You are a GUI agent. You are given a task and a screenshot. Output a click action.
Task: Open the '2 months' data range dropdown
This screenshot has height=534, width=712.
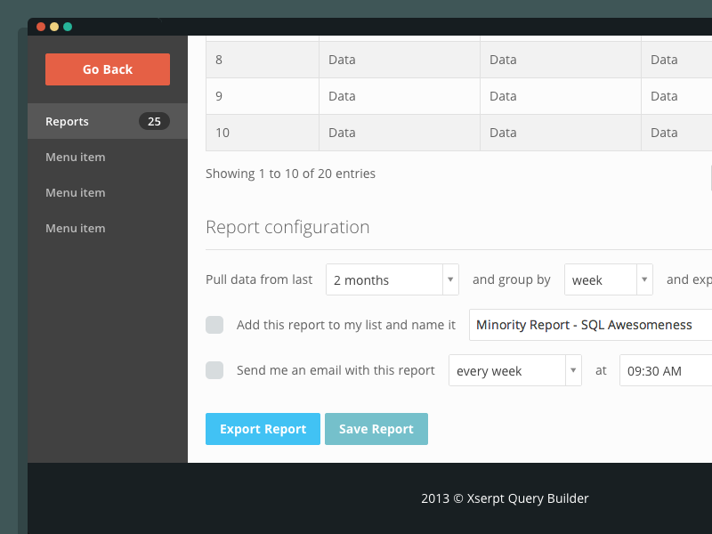[x=392, y=279]
